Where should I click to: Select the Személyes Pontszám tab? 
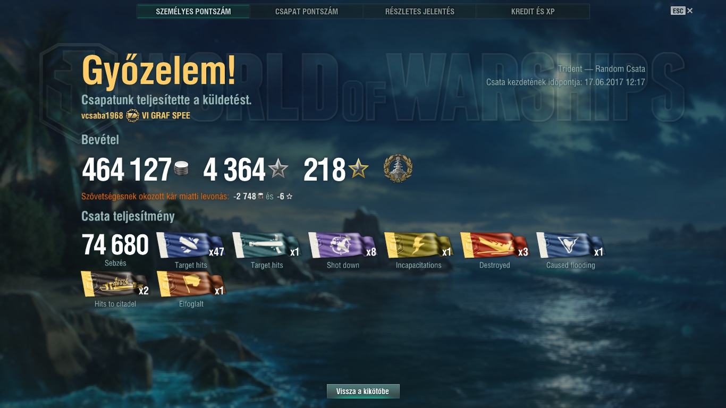tap(193, 11)
